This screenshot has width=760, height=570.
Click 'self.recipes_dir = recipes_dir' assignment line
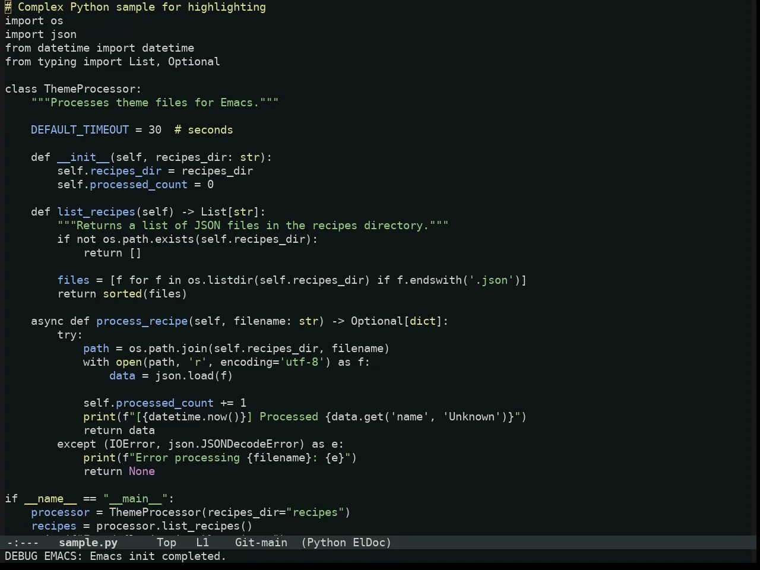click(x=155, y=171)
